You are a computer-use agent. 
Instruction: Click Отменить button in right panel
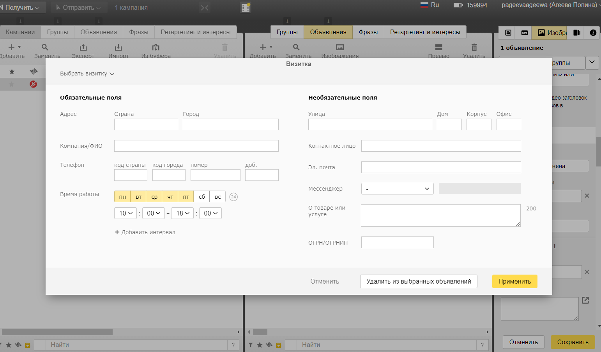tap(523, 342)
